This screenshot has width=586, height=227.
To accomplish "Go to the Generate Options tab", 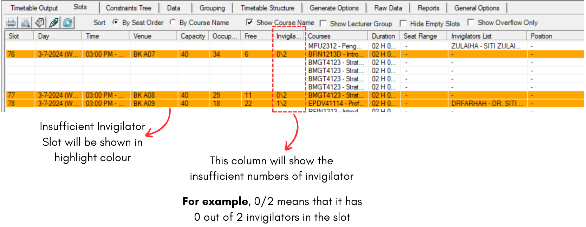I will click(x=334, y=8).
